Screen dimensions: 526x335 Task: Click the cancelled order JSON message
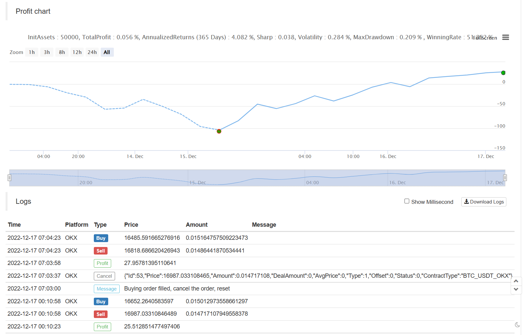(318, 276)
